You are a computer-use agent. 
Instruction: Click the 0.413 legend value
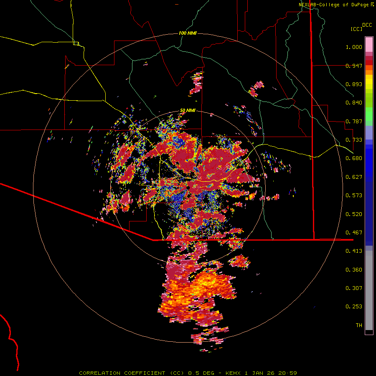coord(354,251)
